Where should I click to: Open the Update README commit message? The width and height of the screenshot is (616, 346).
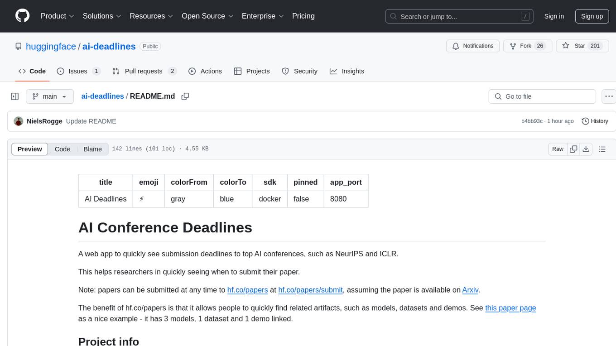point(91,121)
